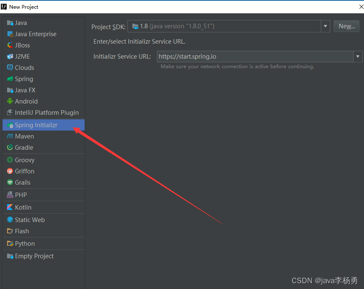This screenshot has height=289, width=364.
Task: Pick the J2ME label
Action: [x=22, y=57]
